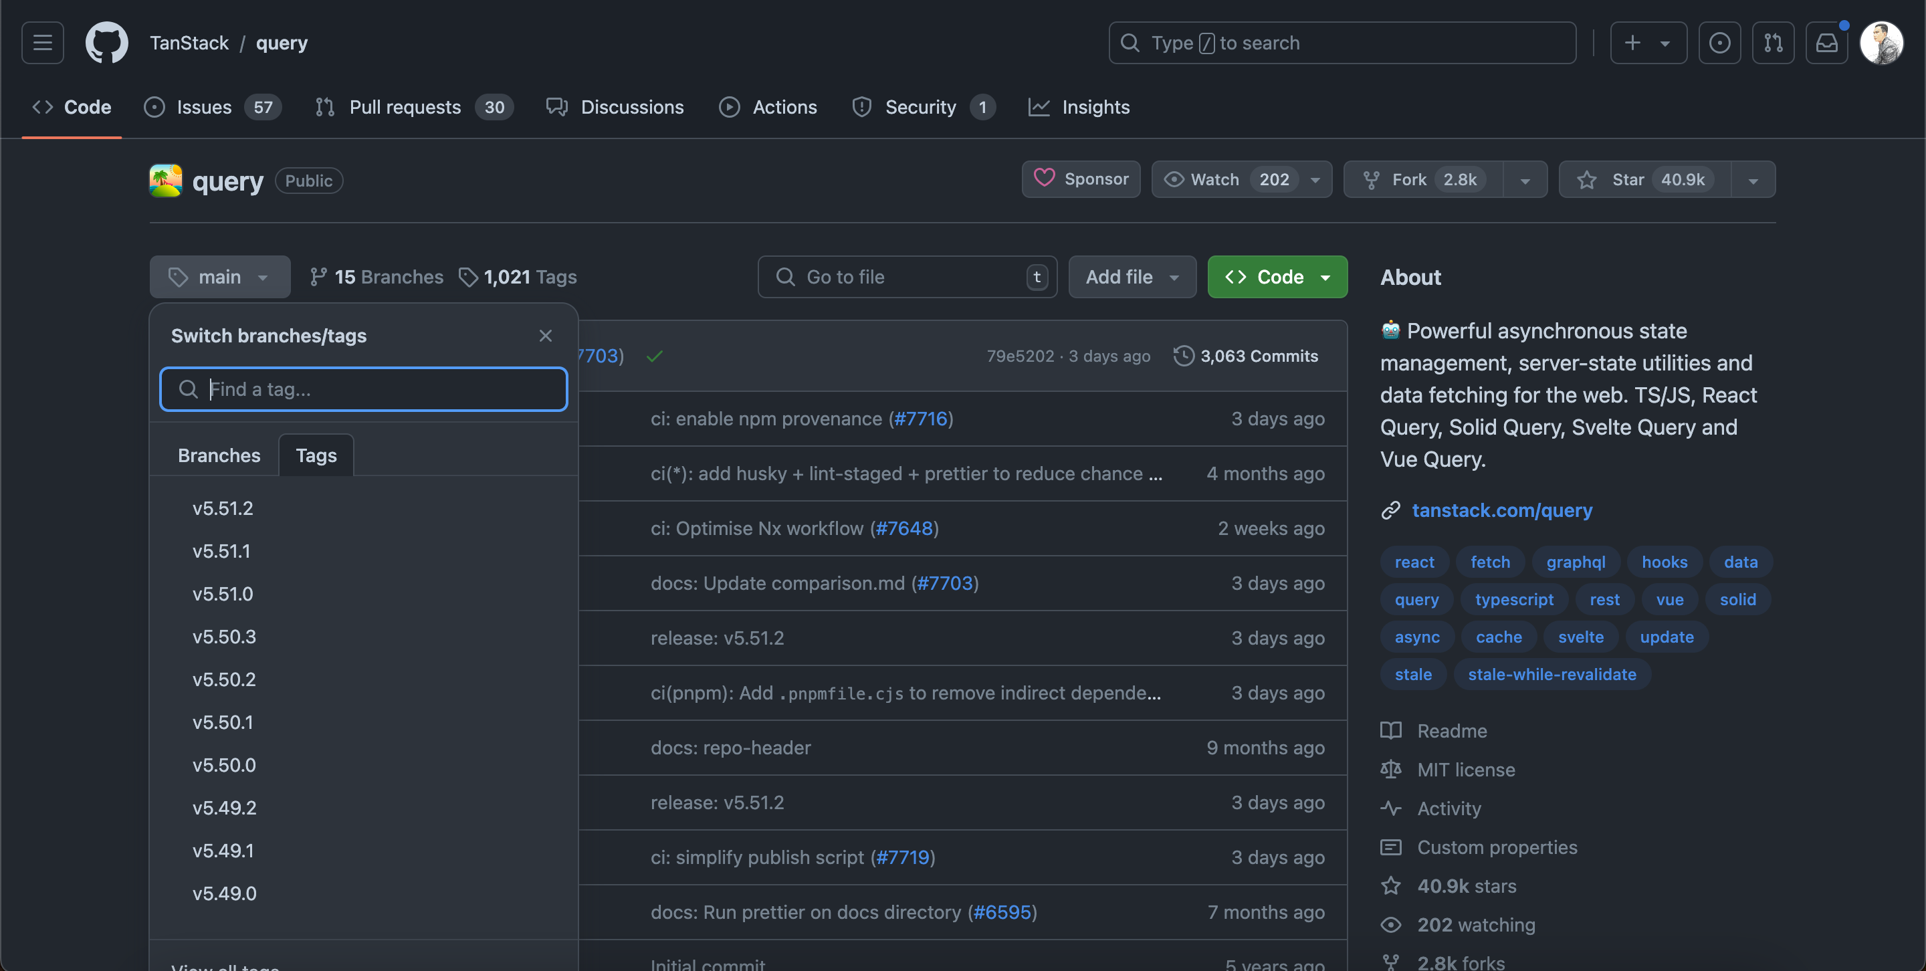The image size is (1926, 971).
Task: Click the plus create-new icon
Action: (1632, 43)
